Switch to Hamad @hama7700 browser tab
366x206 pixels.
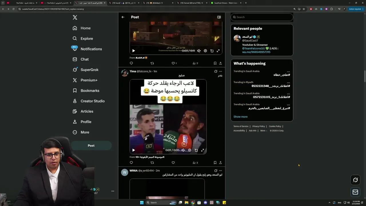point(192,3)
